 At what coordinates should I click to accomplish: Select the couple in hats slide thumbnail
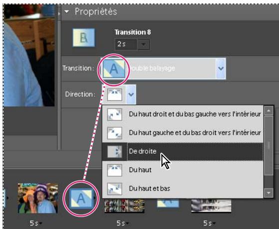(x=38, y=198)
